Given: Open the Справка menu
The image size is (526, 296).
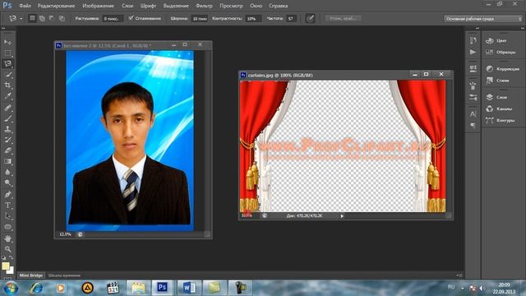Looking at the screenshot, I should 278,6.
